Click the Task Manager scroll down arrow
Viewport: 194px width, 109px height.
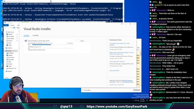tap(141, 86)
